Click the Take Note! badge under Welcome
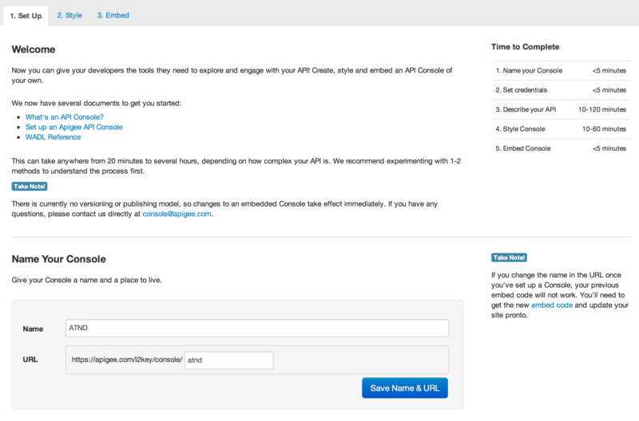 coord(30,187)
